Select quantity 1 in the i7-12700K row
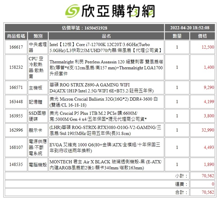Image resolution: width=217 pixels, height=198 pixels. (x=177, y=47)
